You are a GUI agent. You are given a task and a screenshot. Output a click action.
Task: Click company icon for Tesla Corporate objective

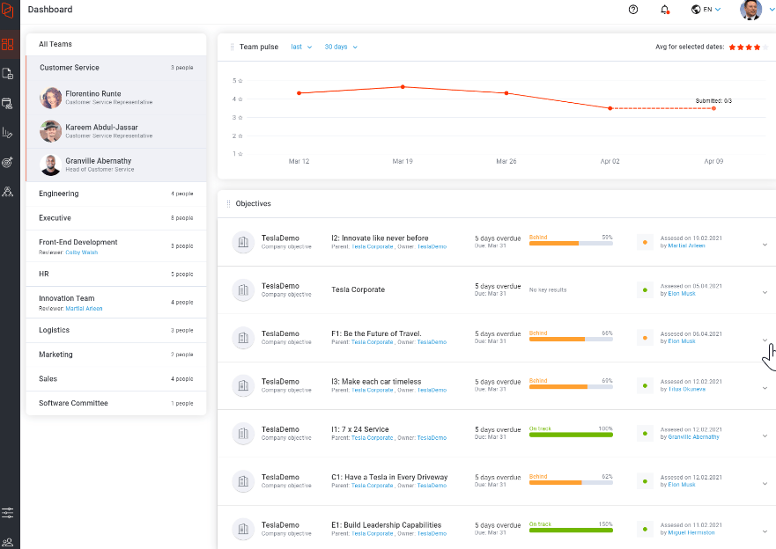[x=243, y=290]
